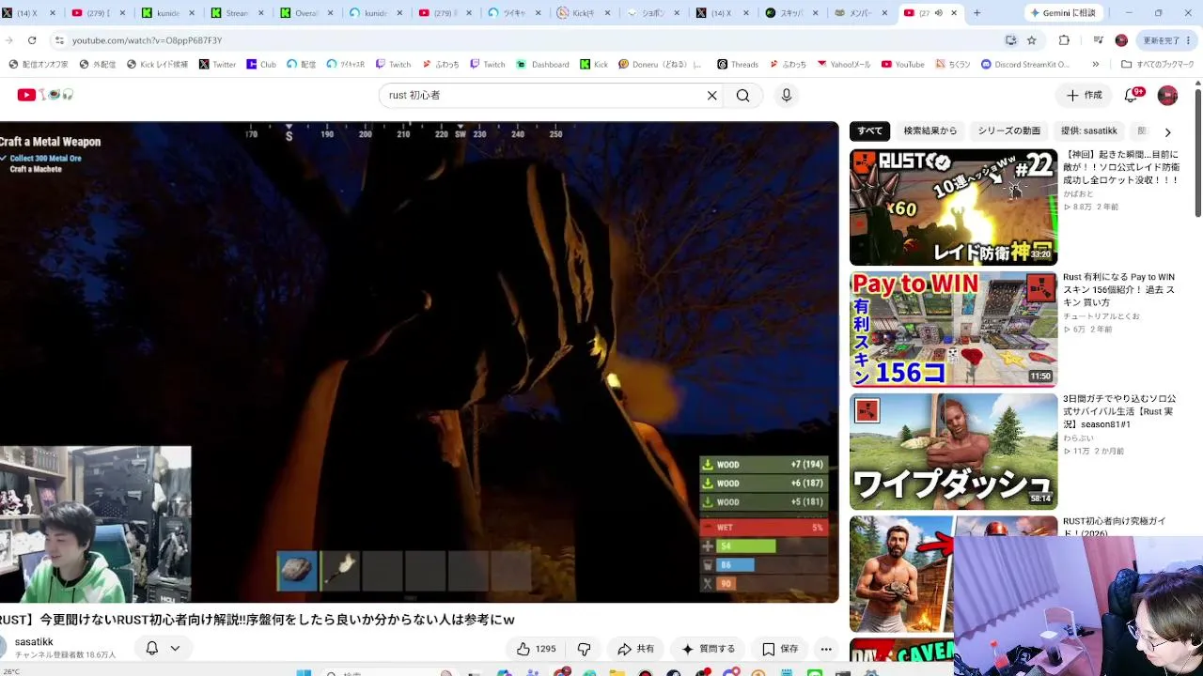1203x676 pixels.
Task: Open the 【神回】起きた瞬間 video title
Action: click(1121, 167)
